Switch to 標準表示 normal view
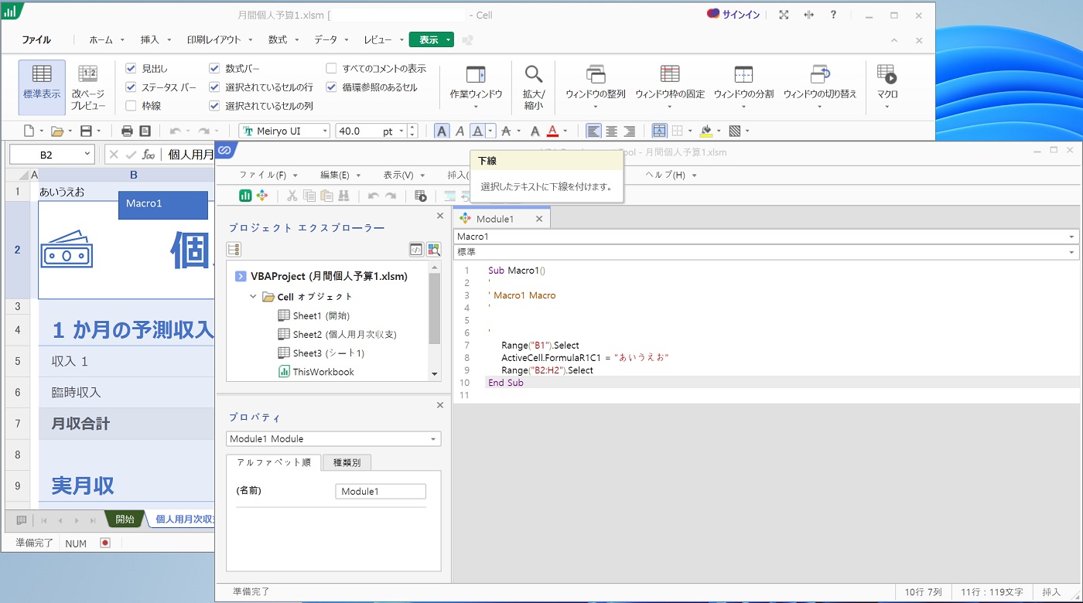This screenshot has width=1083, height=603. [42, 87]
